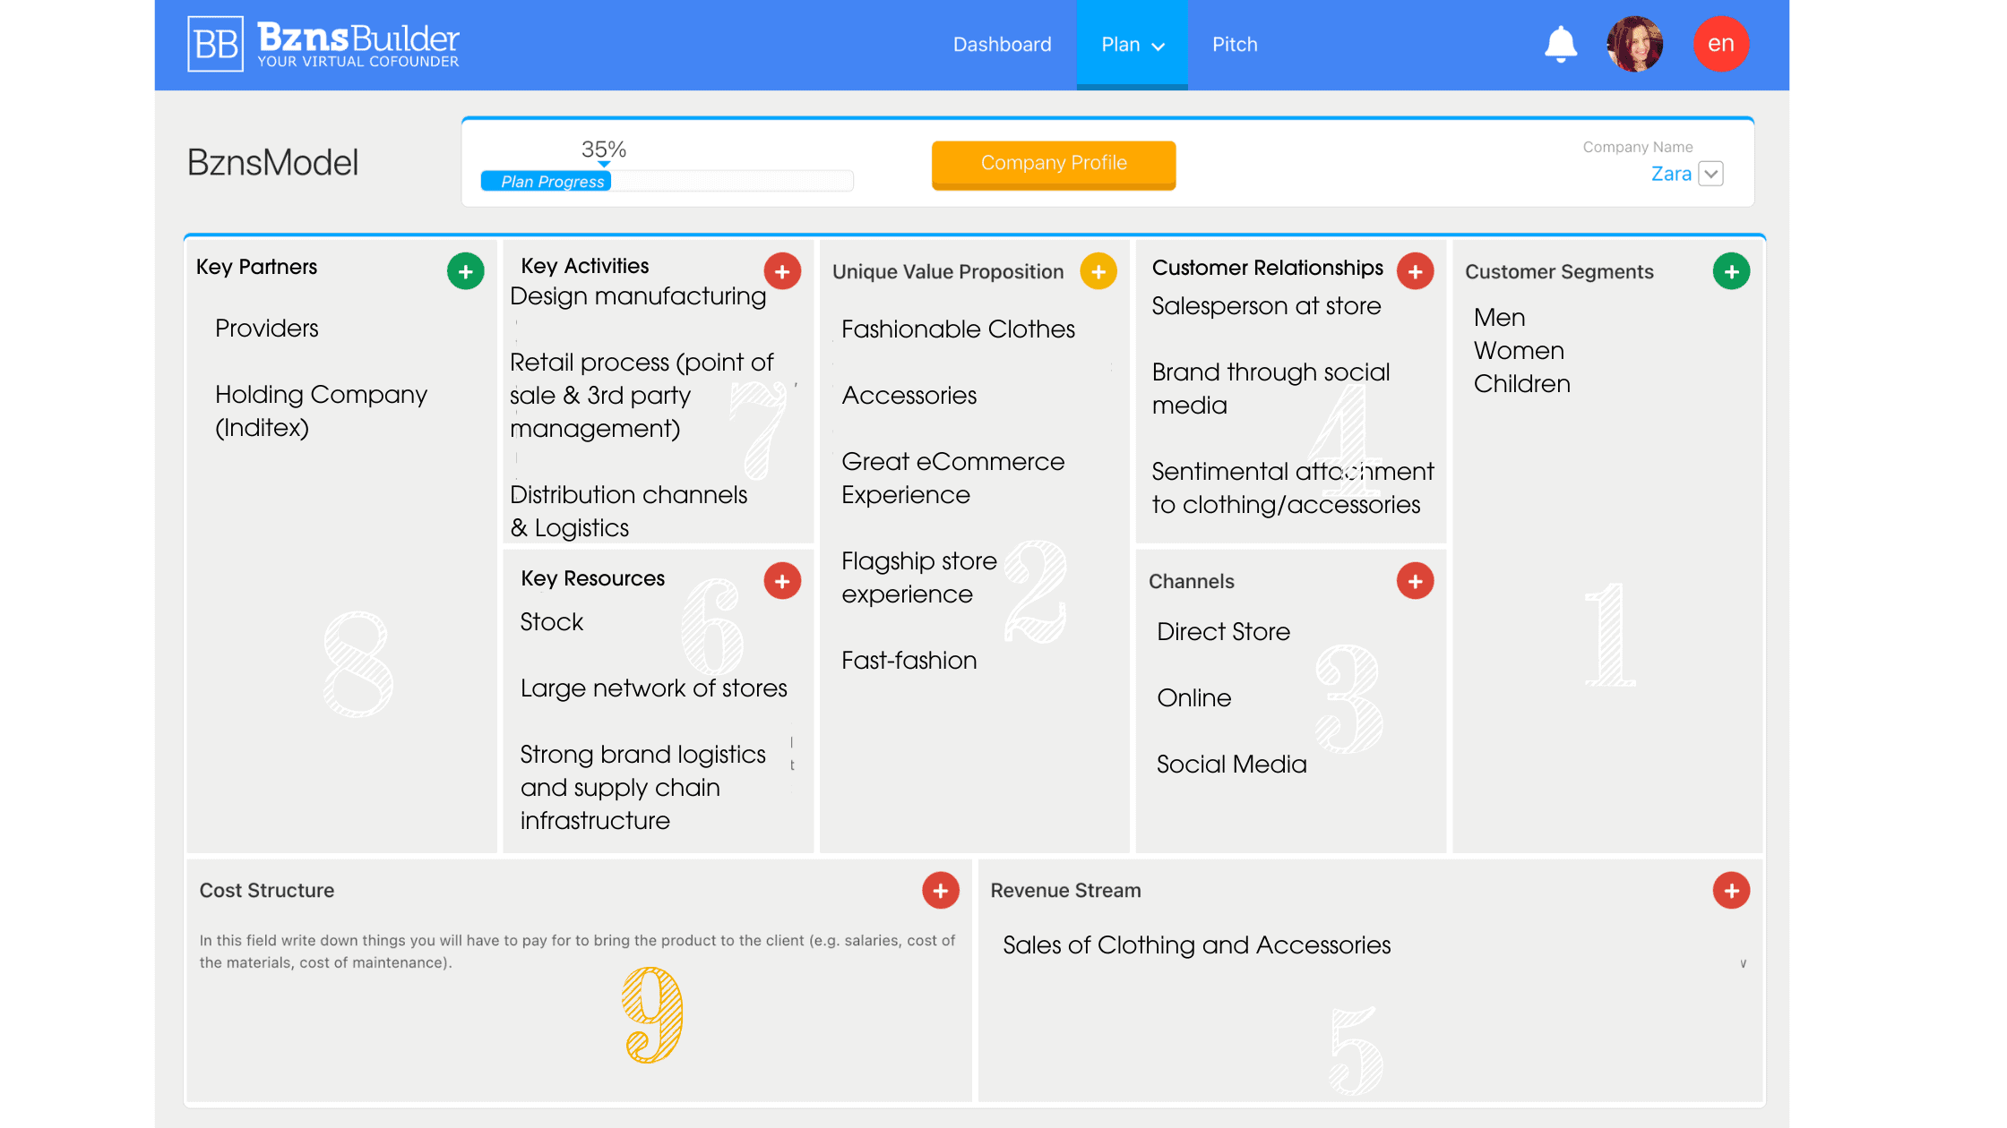Image resolution: width=2007 pixels, height=1128 pixels.
Task: Click the Pitch menu tab
Action: click(x=1234, y=44)
